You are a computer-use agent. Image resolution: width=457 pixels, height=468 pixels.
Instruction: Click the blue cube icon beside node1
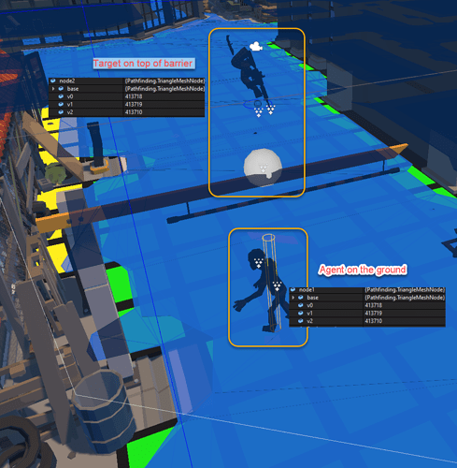(x=293, y=290)
